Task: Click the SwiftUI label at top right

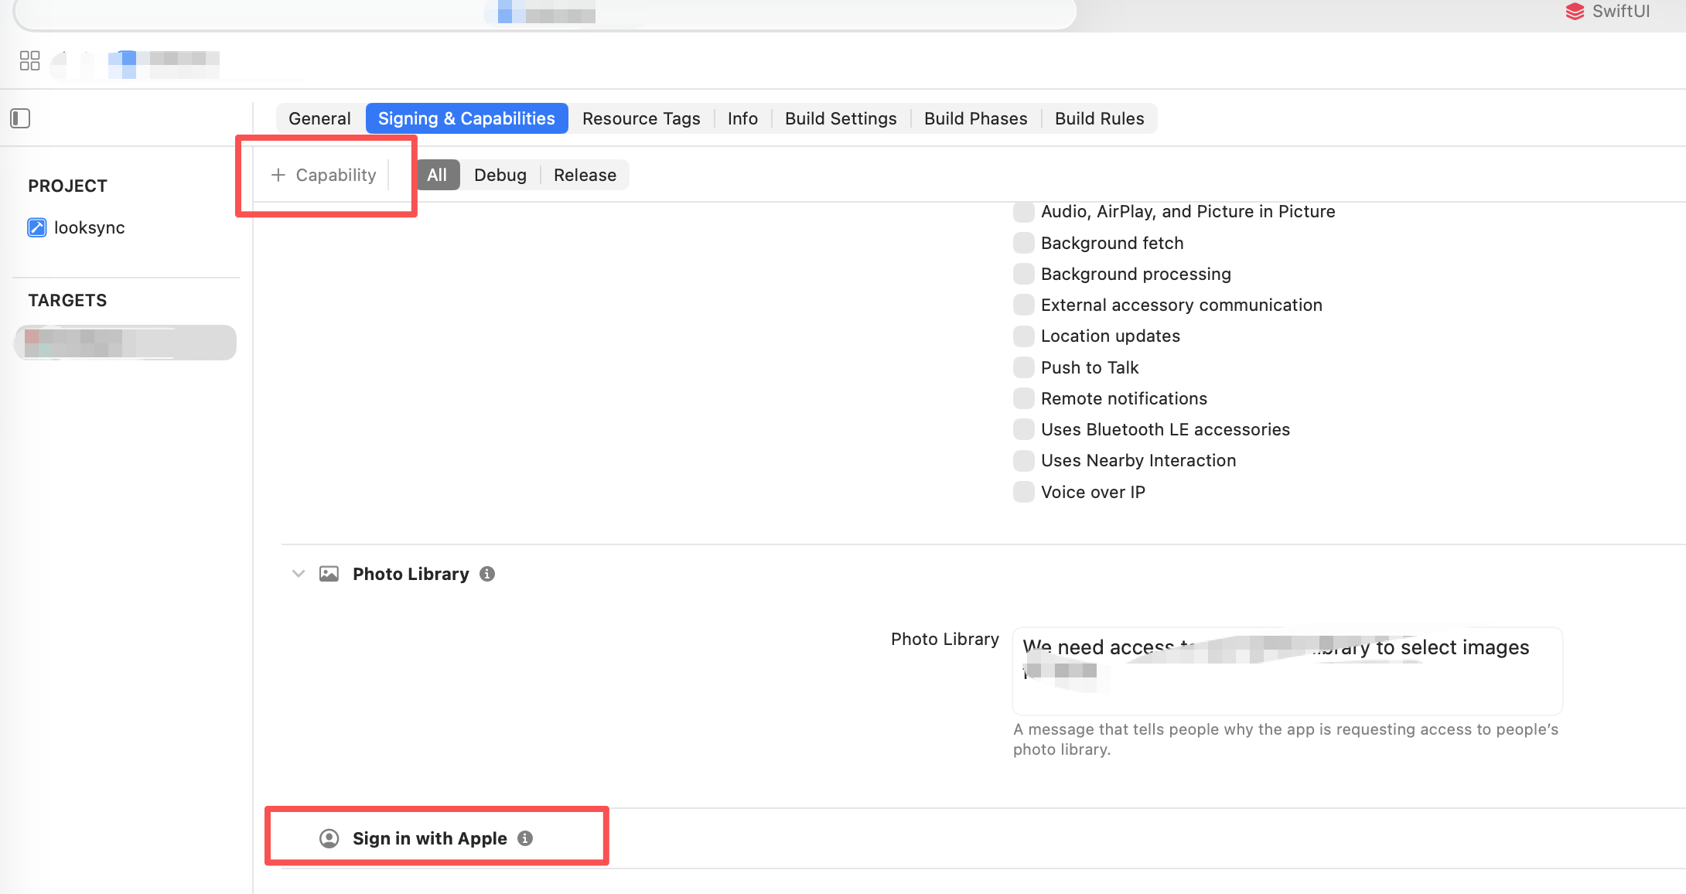Action: coord(1621,12)
